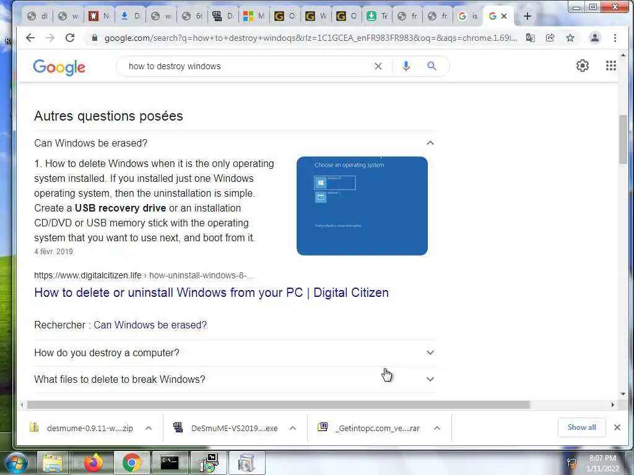This screenshot has width=634, height=475.
Task: Switch to the tab with red W icon
Action: tap(100, 16)
